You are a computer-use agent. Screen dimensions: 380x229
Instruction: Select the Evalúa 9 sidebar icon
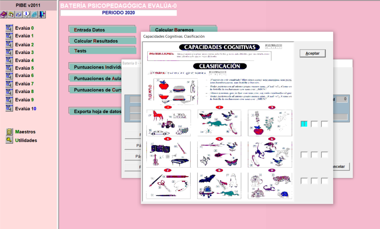coord(9,100)
